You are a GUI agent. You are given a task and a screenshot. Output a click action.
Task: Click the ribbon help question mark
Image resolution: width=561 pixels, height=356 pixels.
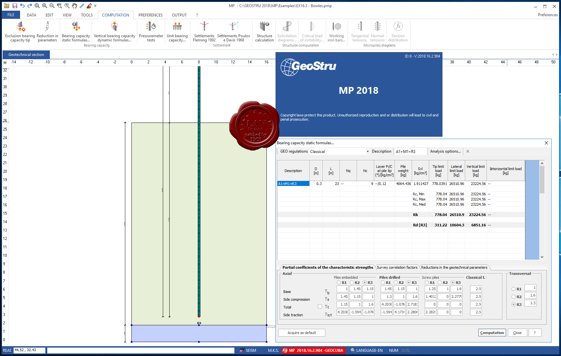(x=197, y=15)
